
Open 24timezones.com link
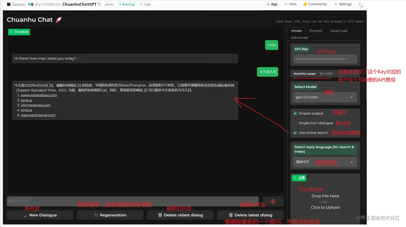[36, 105]
